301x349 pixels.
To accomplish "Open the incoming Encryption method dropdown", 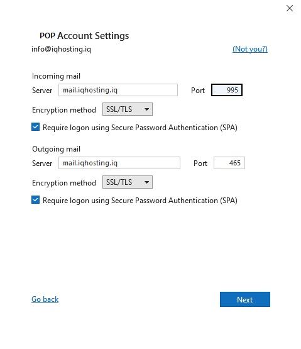I will tap(128, 109).
